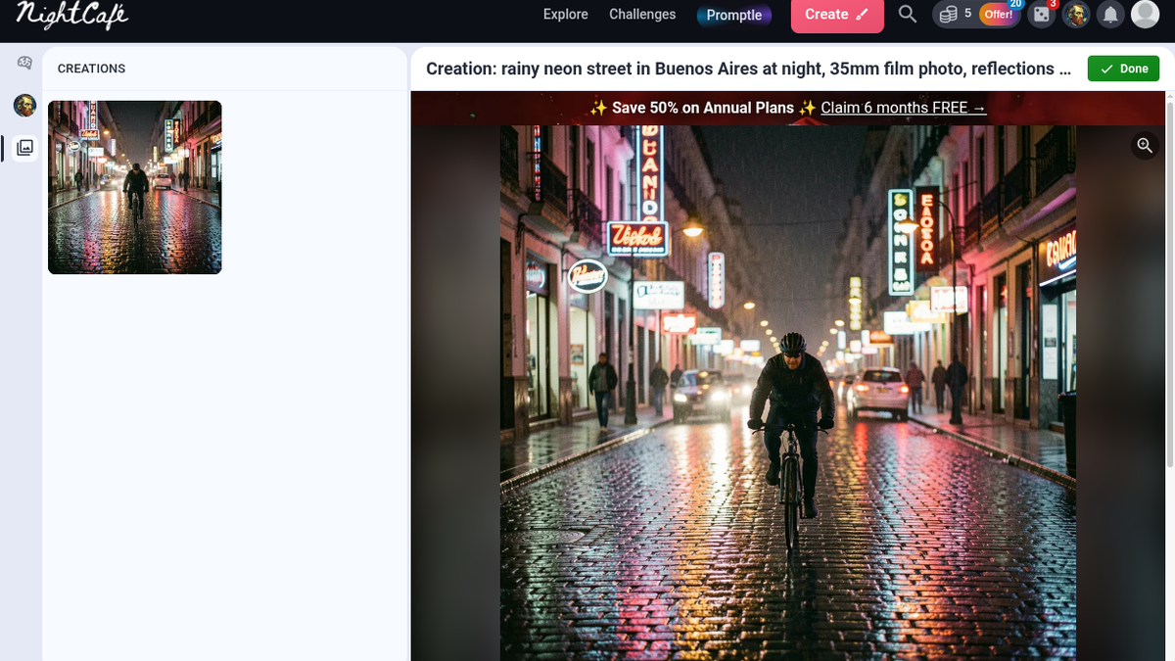Open the dice daily challenges icon
1175x661 pixels.
[1041, 15]
